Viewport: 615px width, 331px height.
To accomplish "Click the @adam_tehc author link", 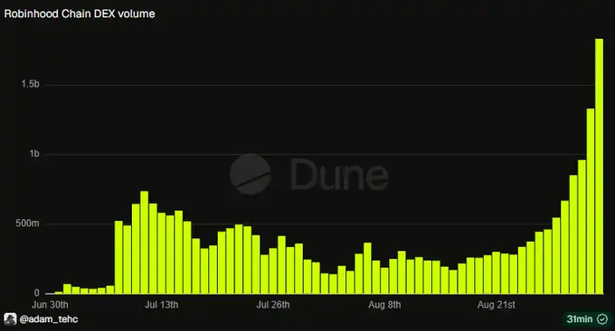I will [x=49, y=319].
